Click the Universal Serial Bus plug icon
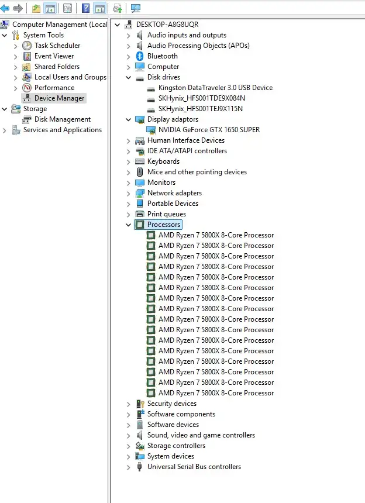365x503 pixels. pos(140,467)
